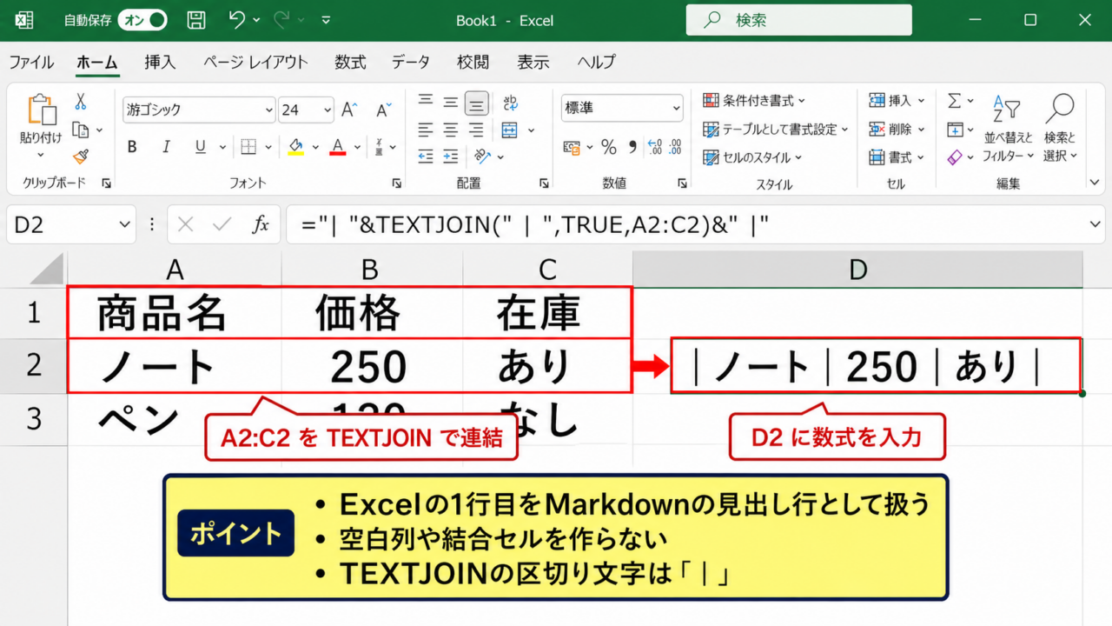Screen dimensions: 1112x626
Task: Toggle middle vertical alignment button
Action: point(450,103)
